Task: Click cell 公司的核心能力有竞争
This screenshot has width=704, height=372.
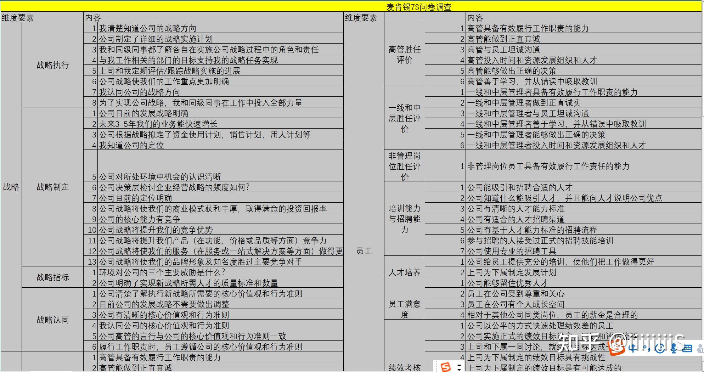Action: click(220, 219)
